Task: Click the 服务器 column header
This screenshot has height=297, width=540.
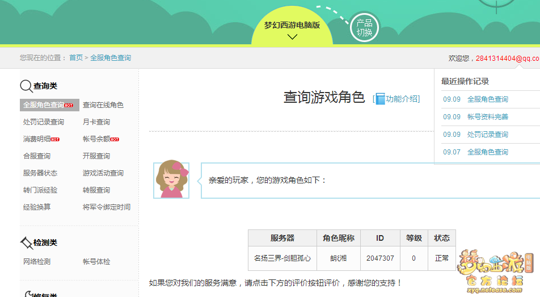Action: click(x=282, y=238)
